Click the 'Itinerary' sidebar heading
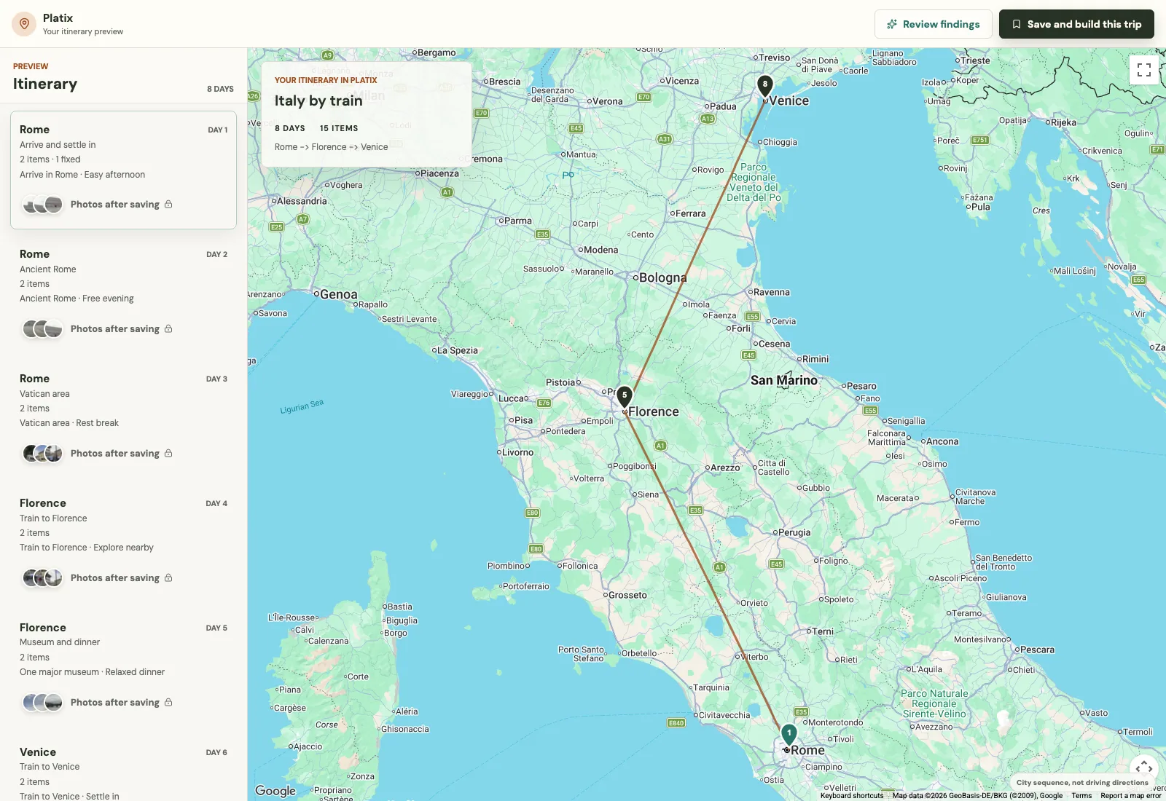 coord(45,84)
